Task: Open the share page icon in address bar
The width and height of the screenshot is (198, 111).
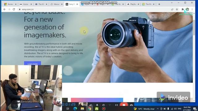Action: coord(172,9)
